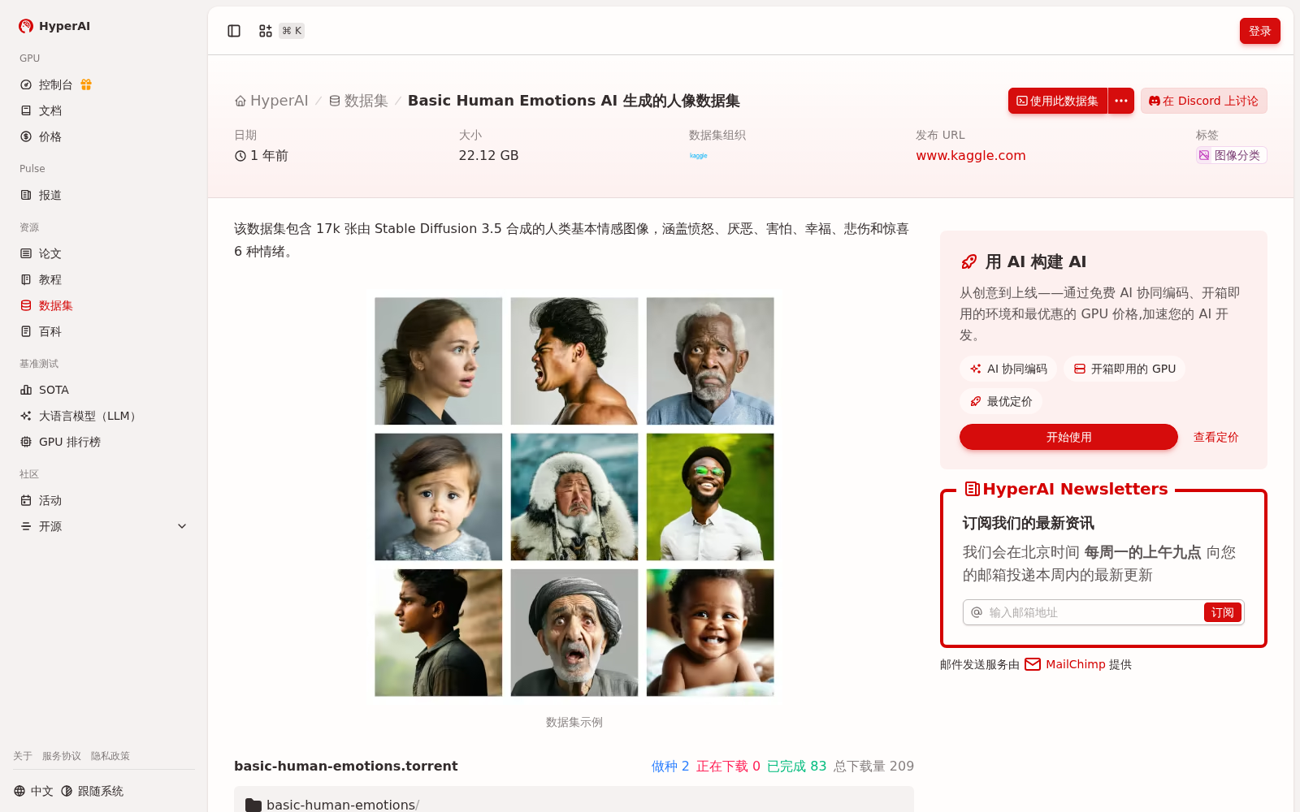Open the 关于 footer link

23,756
